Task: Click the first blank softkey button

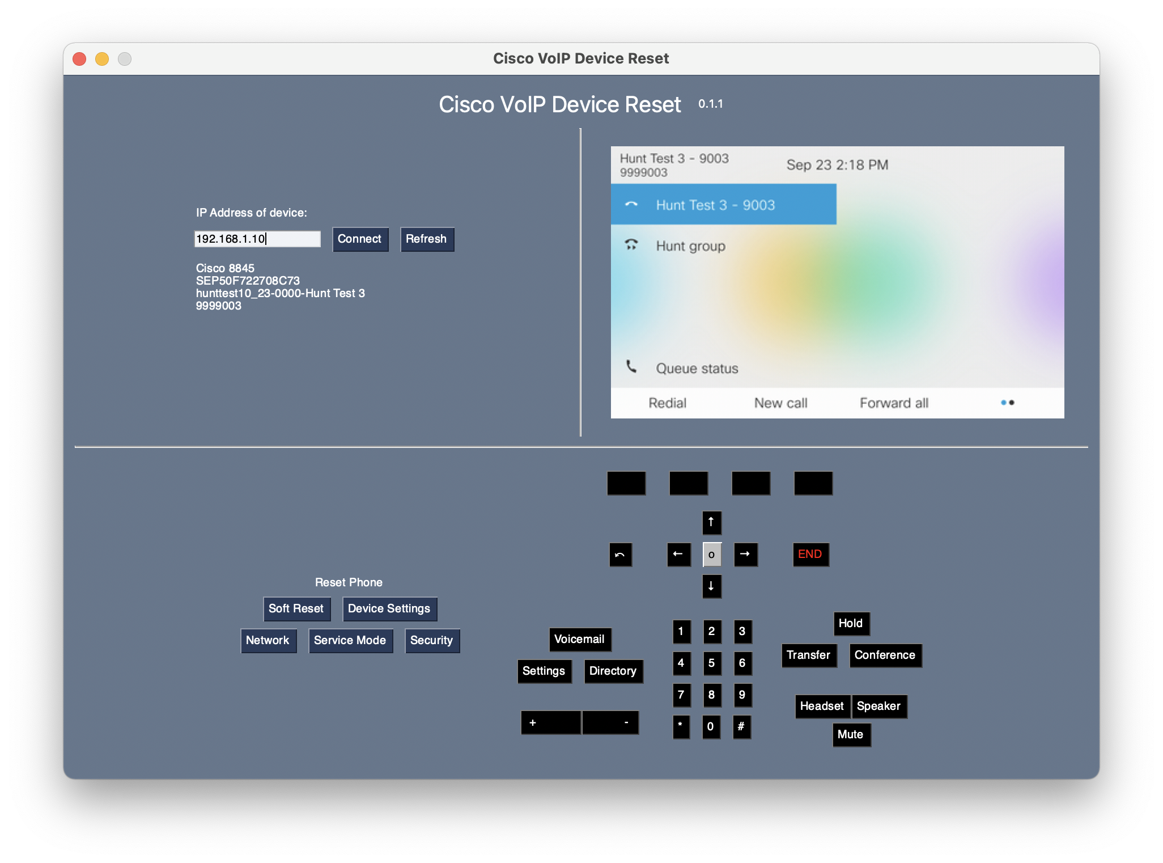Action: [626, 483]
